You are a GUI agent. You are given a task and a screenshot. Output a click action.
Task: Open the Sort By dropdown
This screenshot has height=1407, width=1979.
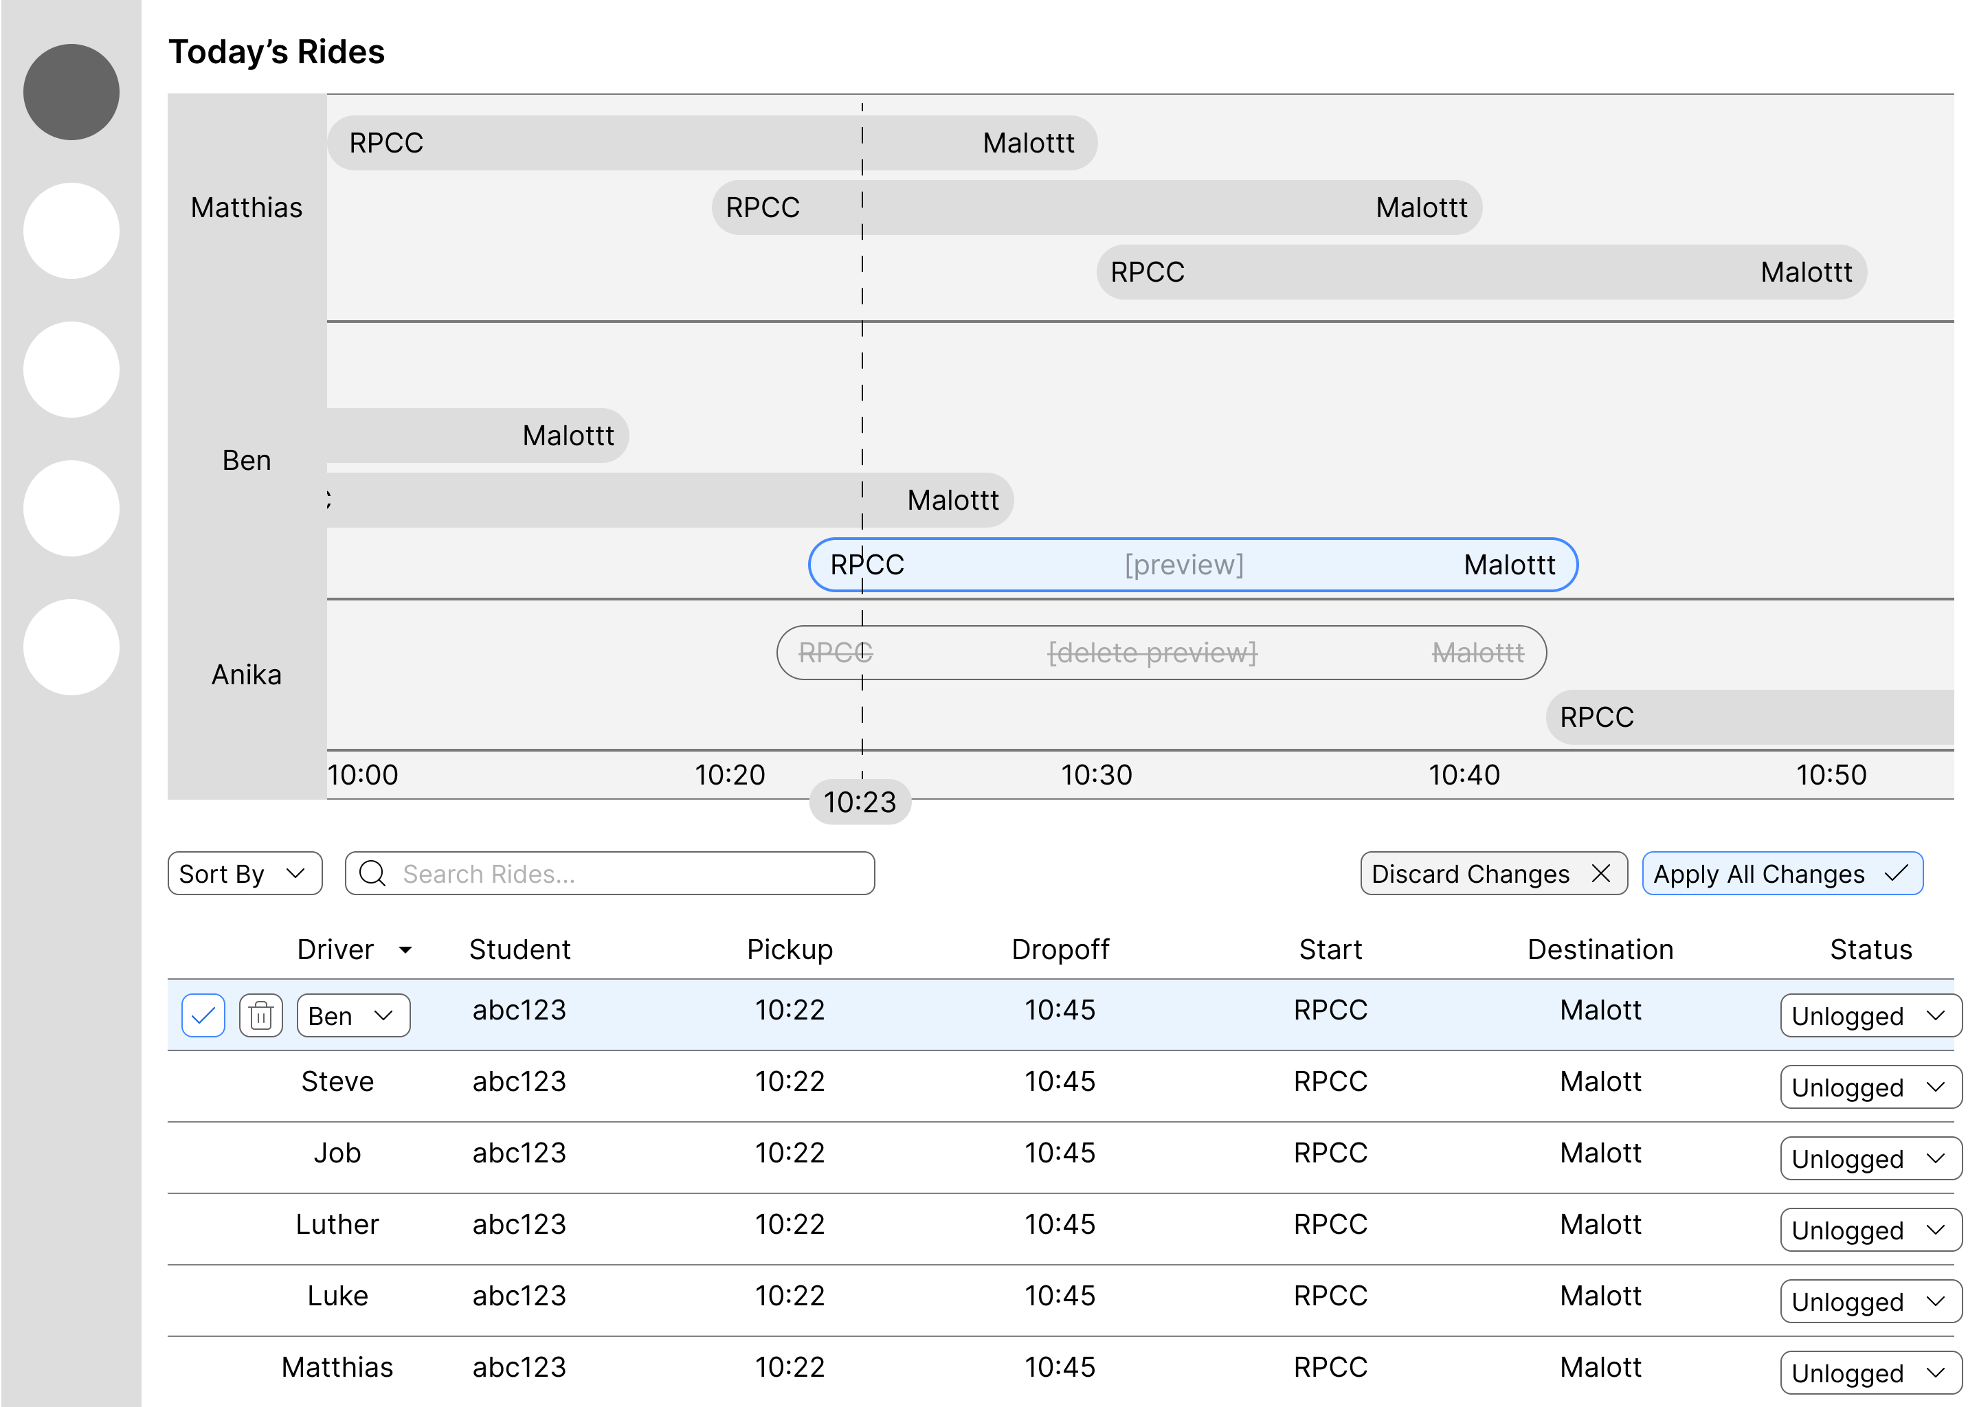(x=245, y=873)
